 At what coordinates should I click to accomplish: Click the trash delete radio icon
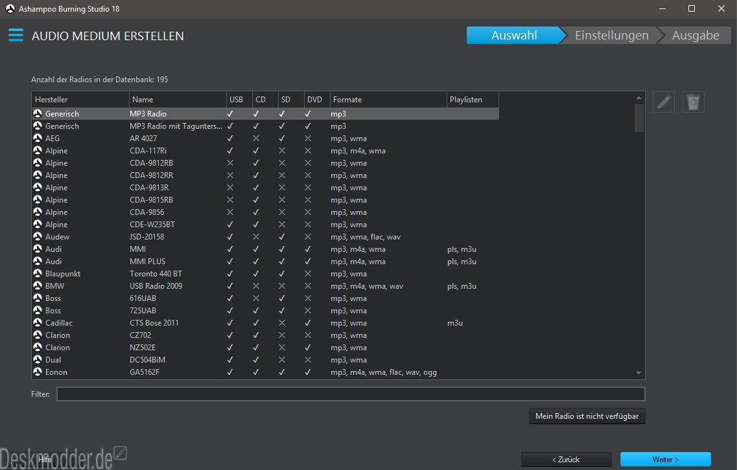(x=693, y=102)
